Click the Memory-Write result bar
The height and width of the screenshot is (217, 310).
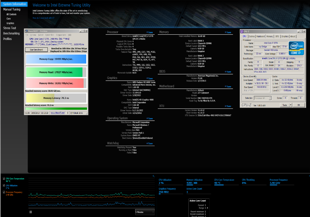[56, 83]
